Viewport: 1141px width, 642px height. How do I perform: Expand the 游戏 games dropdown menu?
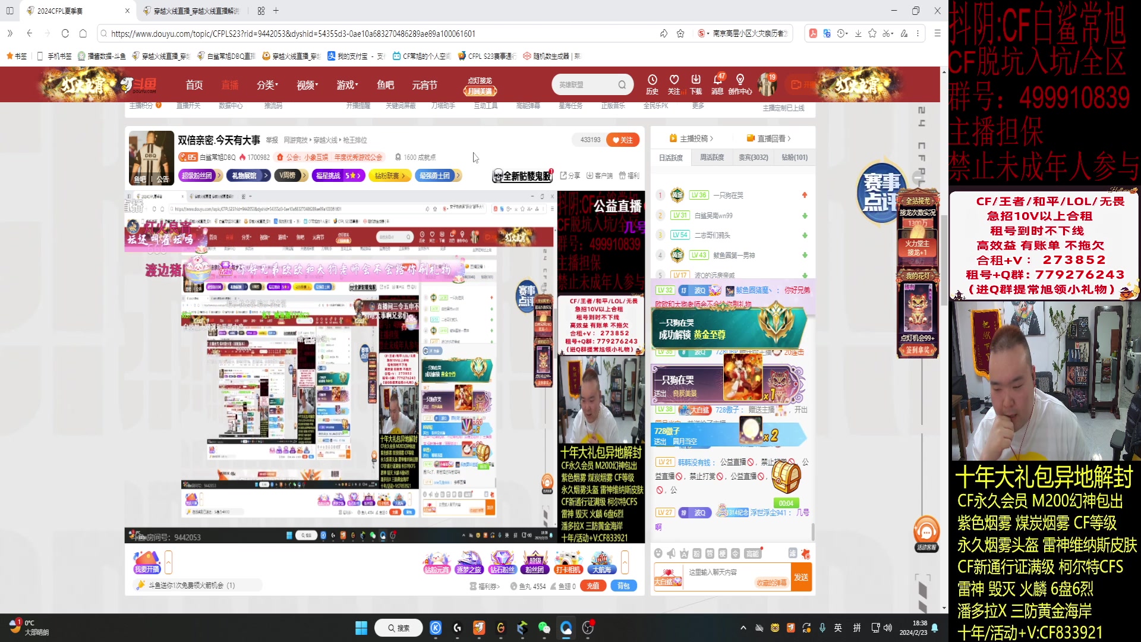tap(346, 84)
